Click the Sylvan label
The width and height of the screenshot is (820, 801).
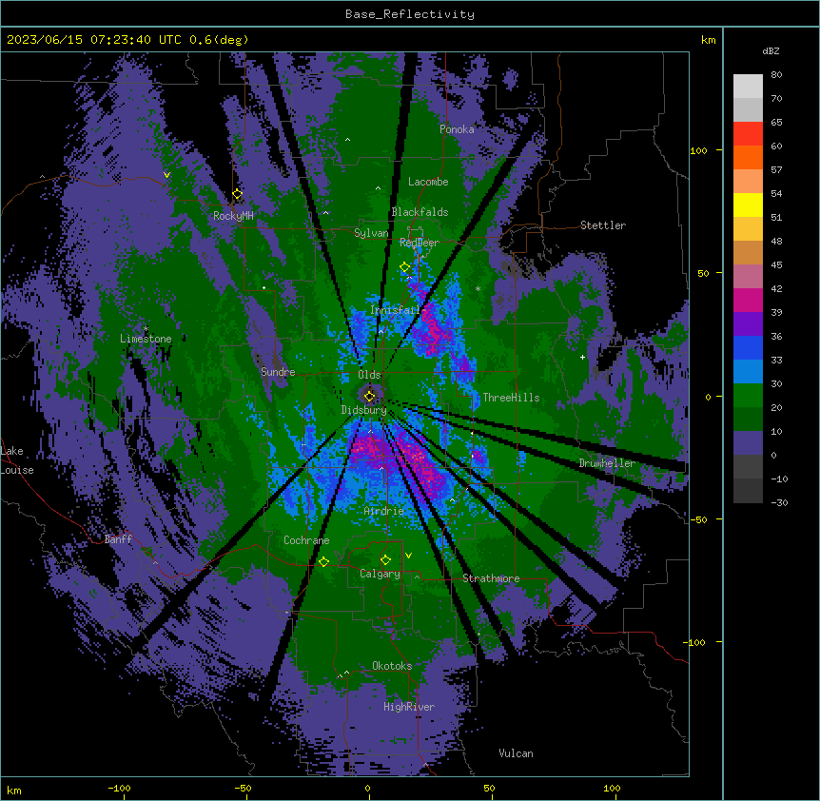(371, 233)
